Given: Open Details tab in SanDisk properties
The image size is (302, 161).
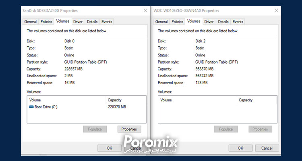Looking at the screenshot, I should click(92, 22).
